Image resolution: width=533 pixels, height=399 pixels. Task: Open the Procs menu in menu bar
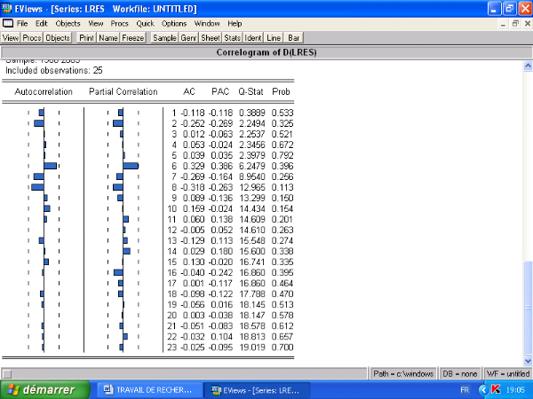tap(119, 23)
